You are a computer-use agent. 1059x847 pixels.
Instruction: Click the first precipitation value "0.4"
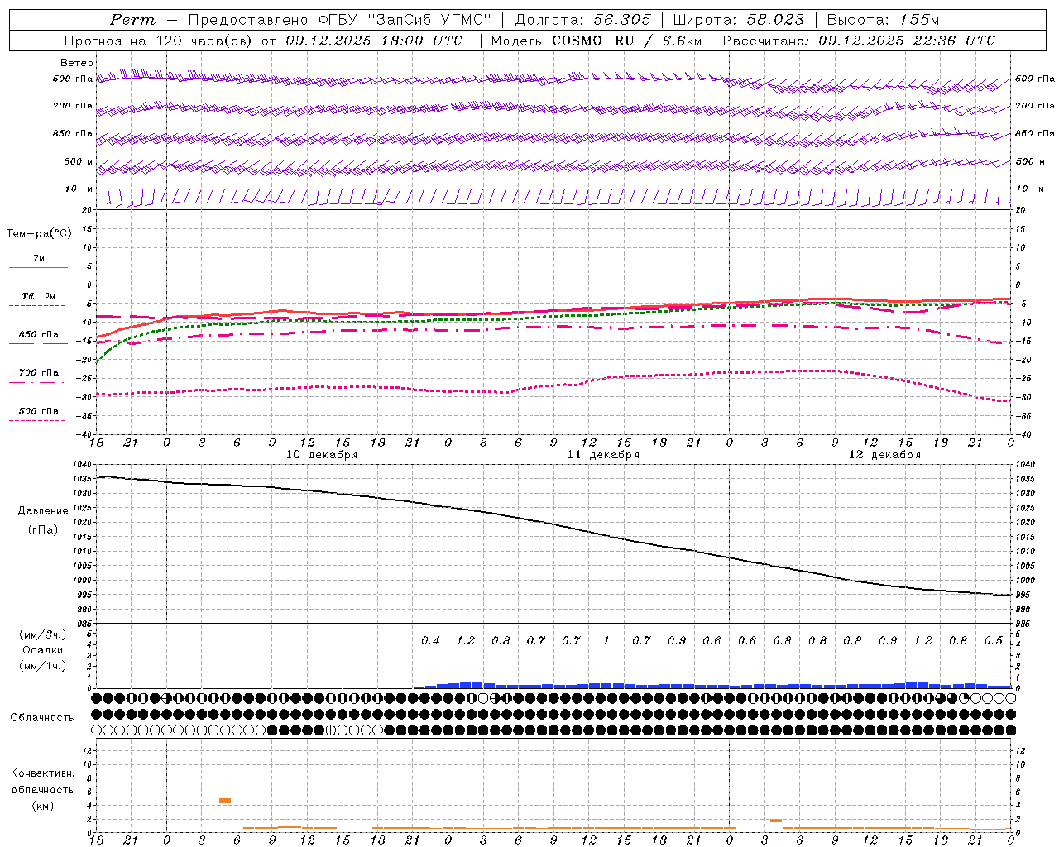(x=430, y=640)
